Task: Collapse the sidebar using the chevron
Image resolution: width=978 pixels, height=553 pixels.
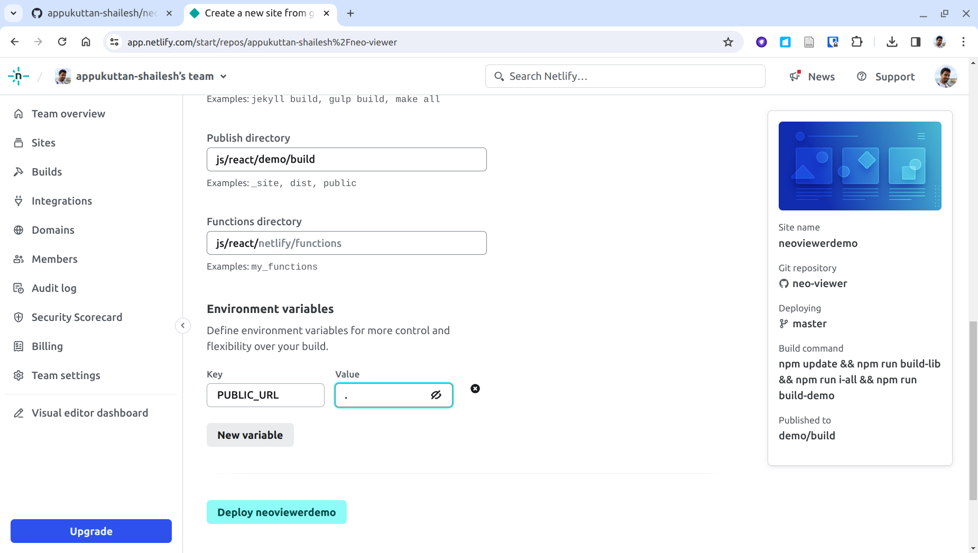Action: point(182,325)
